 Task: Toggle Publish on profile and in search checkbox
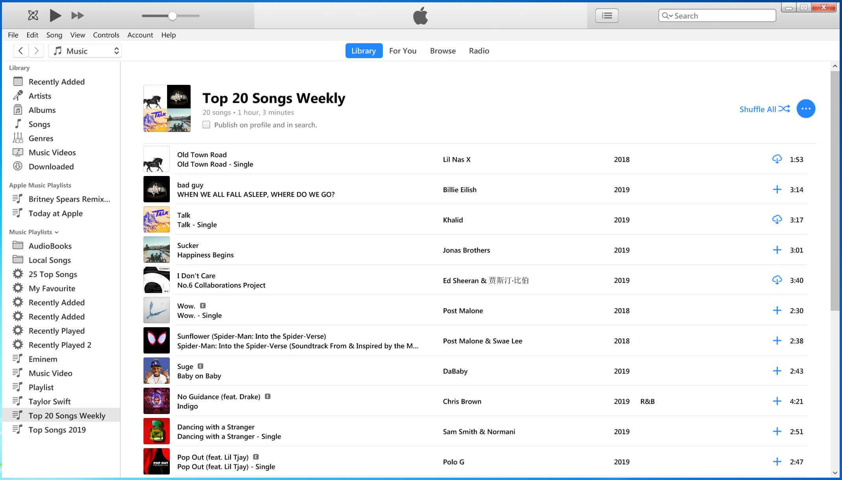(x=206, y=124)
